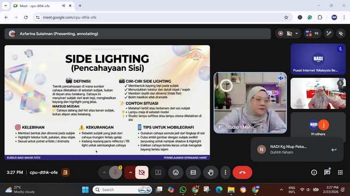Image resolution: width=350 pixels, height=196 pixels.
Task: Open meeting details info icon
Action: tap(314, 173)
